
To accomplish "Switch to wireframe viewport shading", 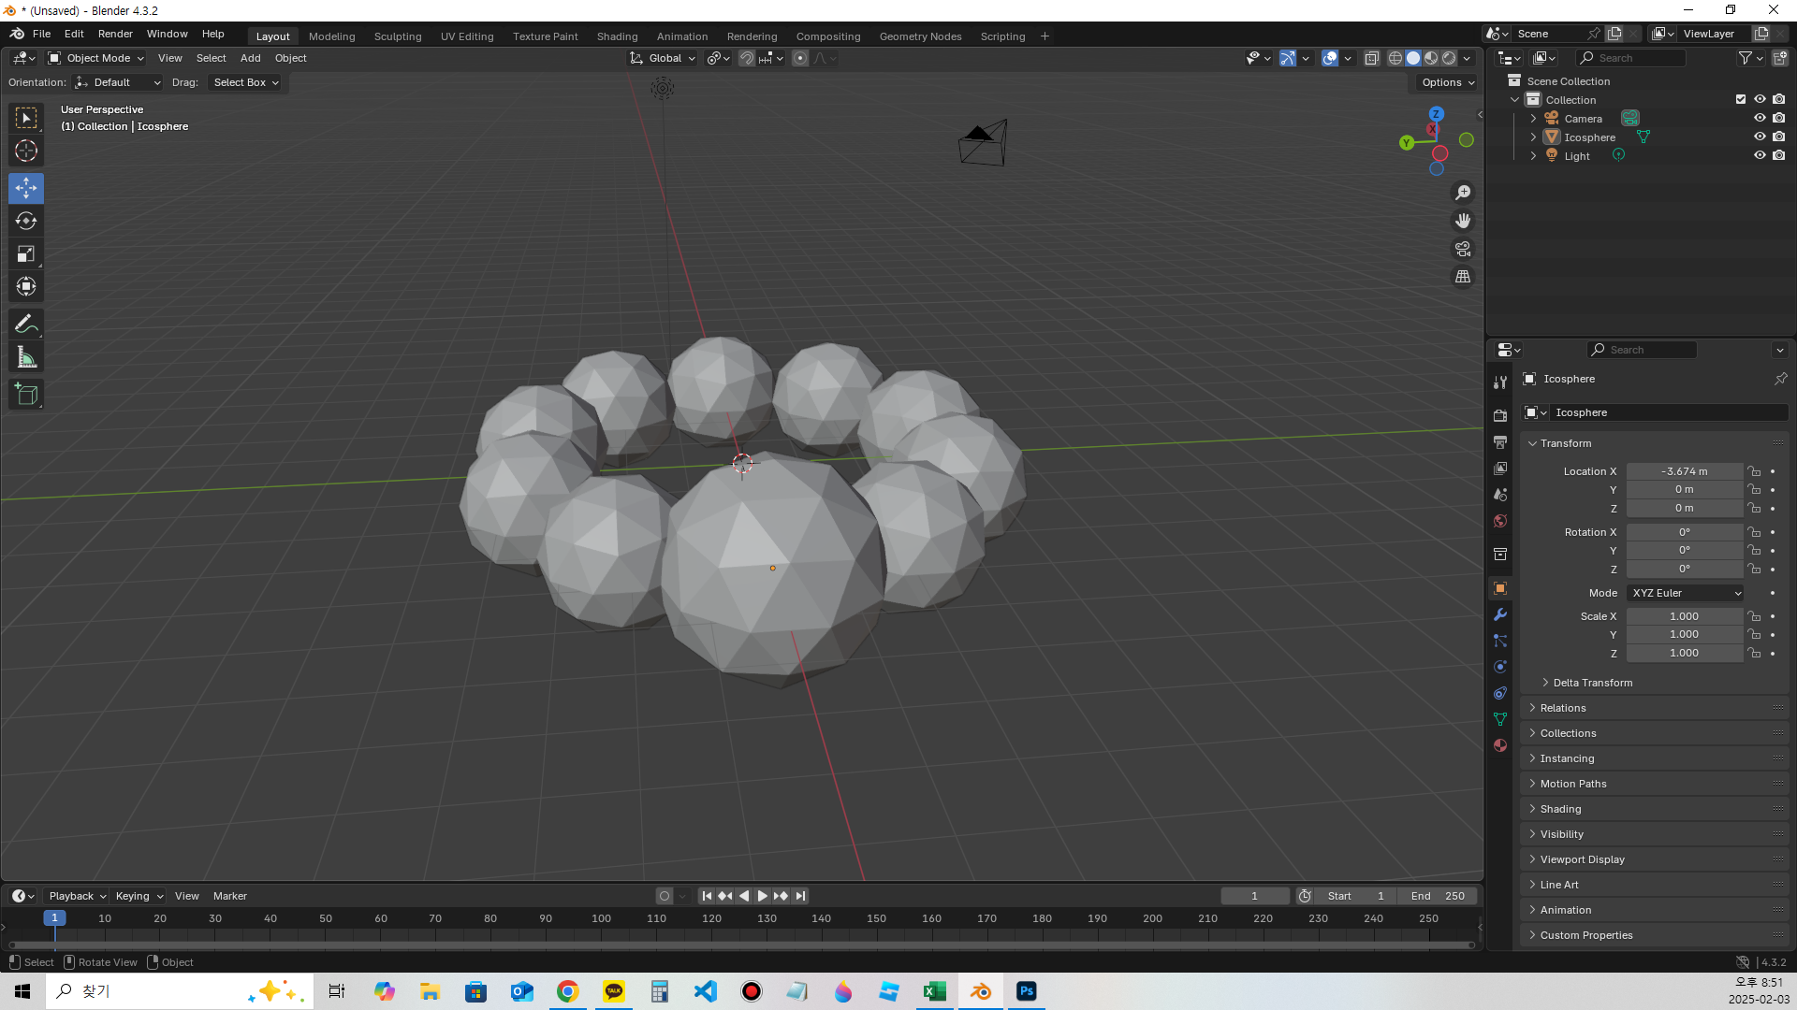I will pos(1395,58).
